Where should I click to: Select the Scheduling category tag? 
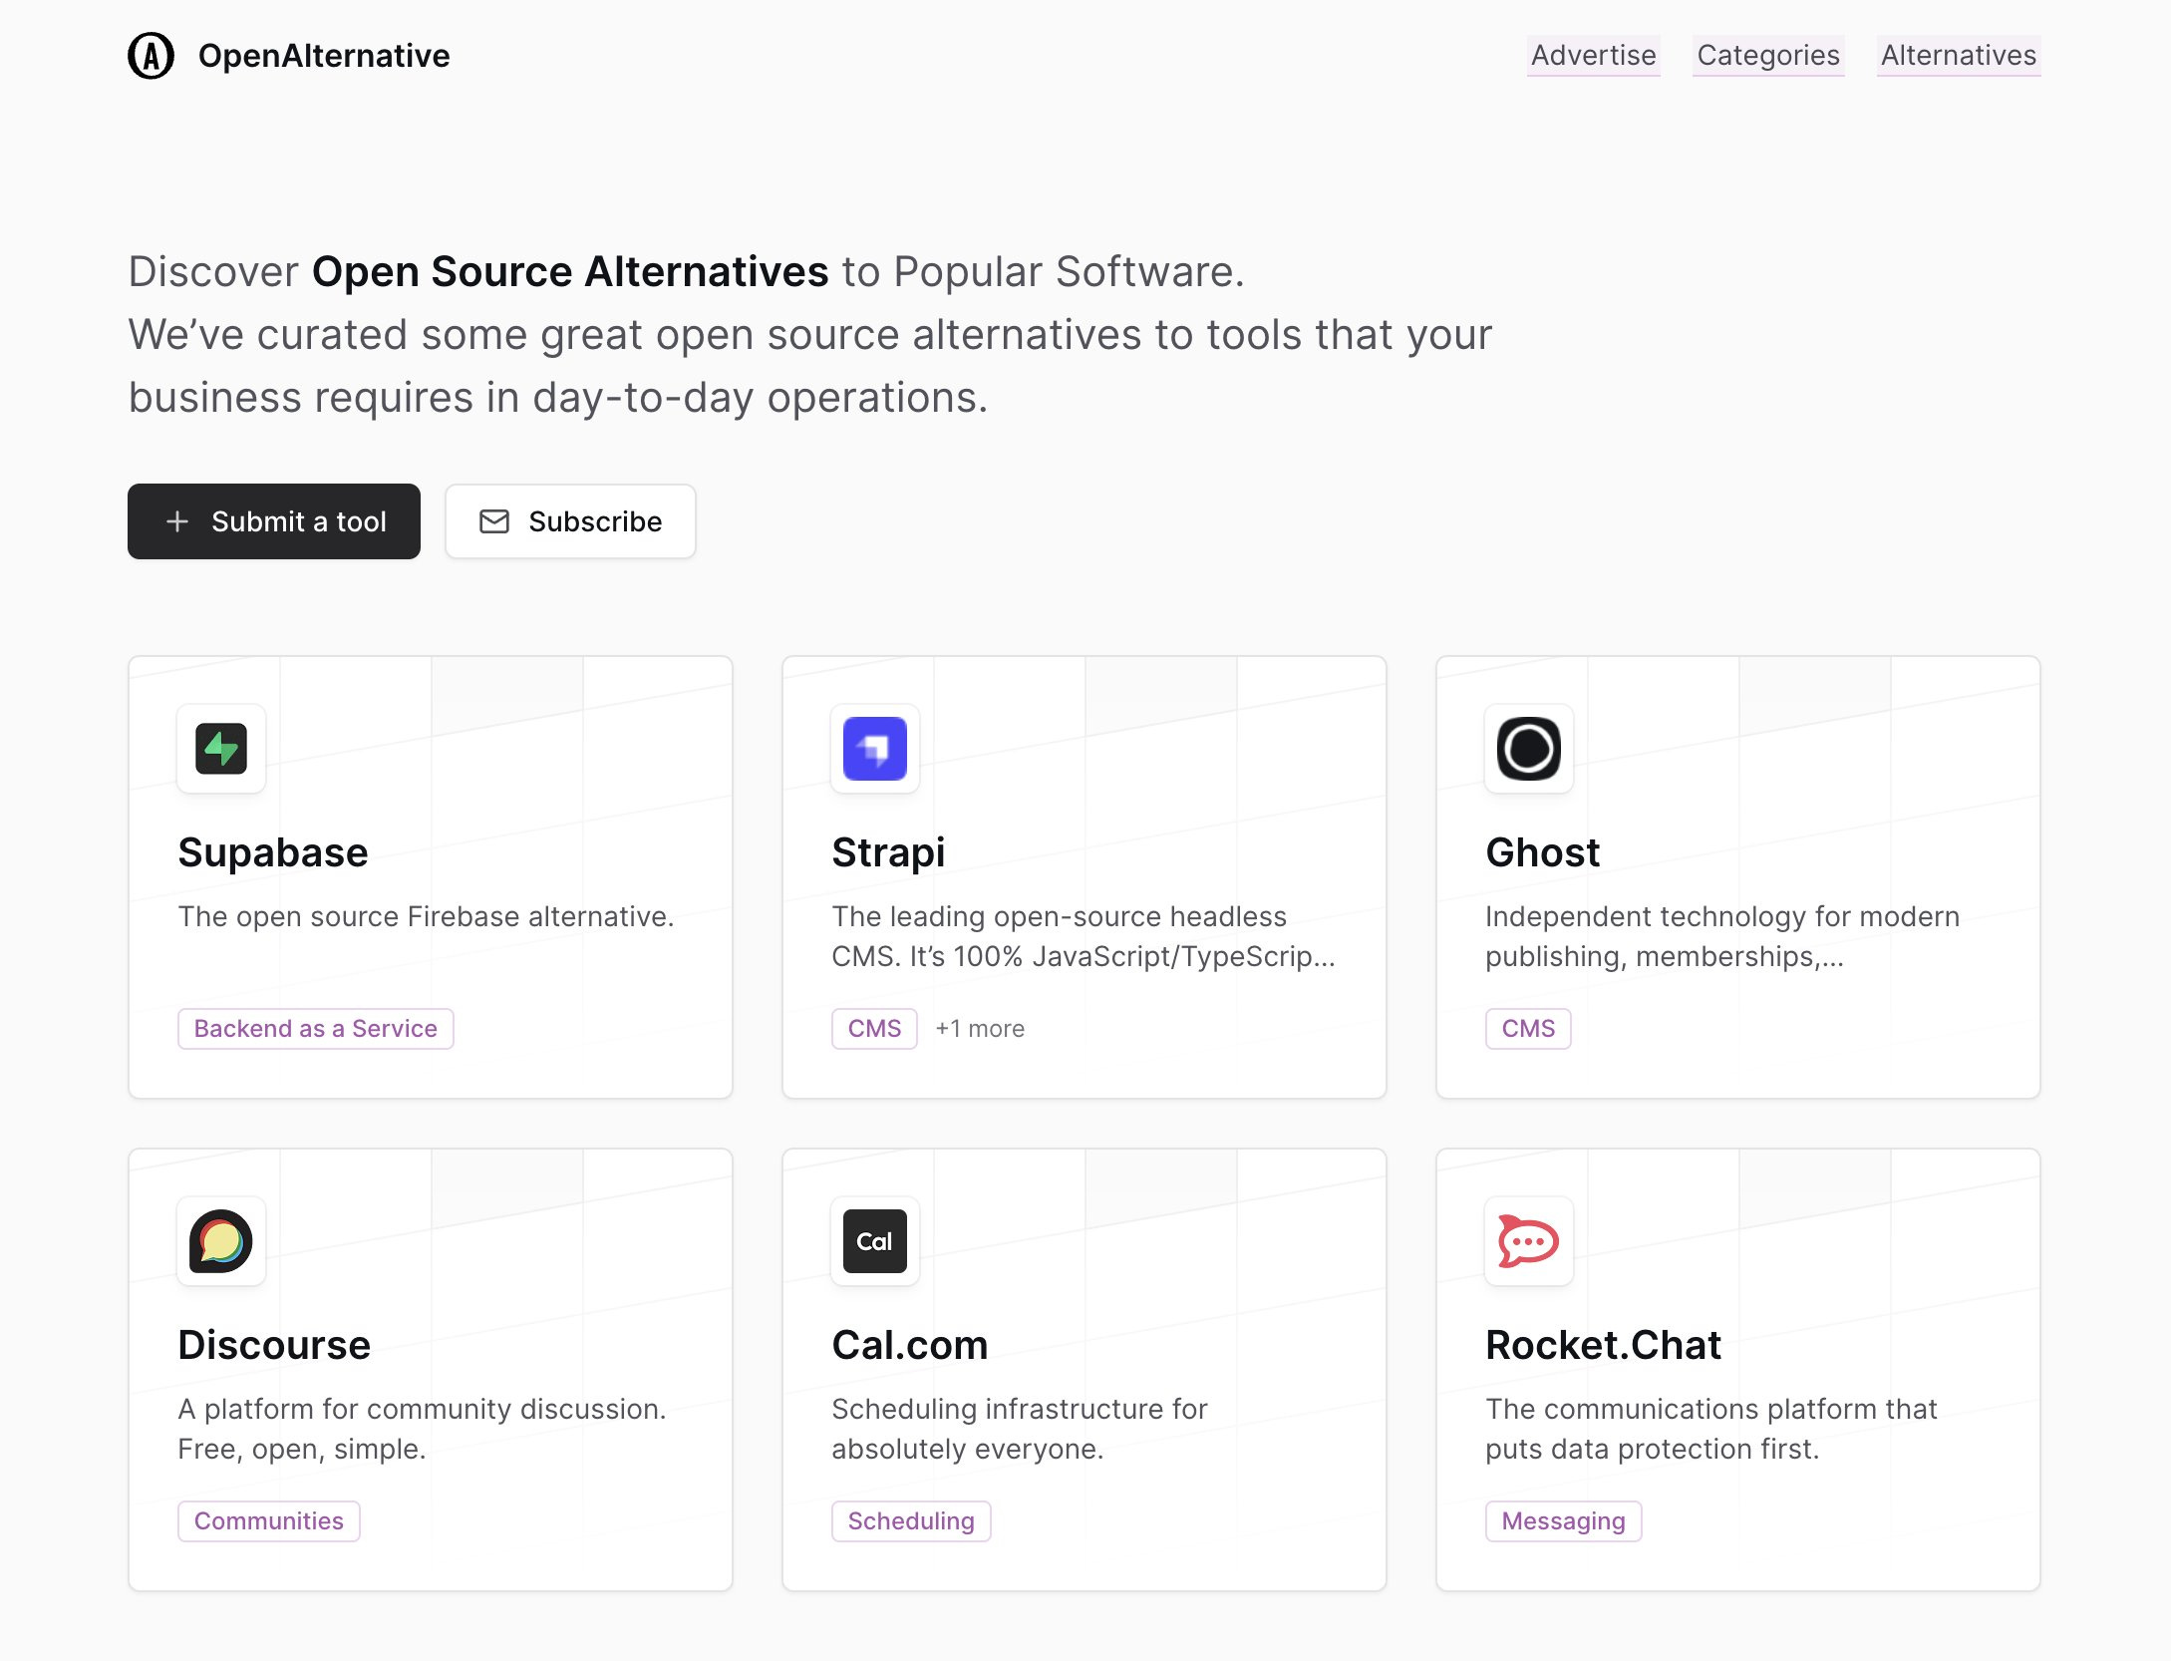pyautogui.click(x=910, y=1520)
